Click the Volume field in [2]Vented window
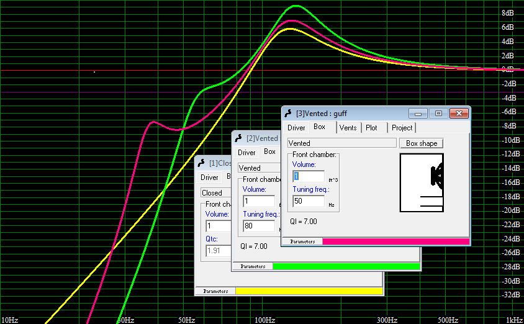The height and width of the screenshot is (324, 524). [x=259, y=201]
